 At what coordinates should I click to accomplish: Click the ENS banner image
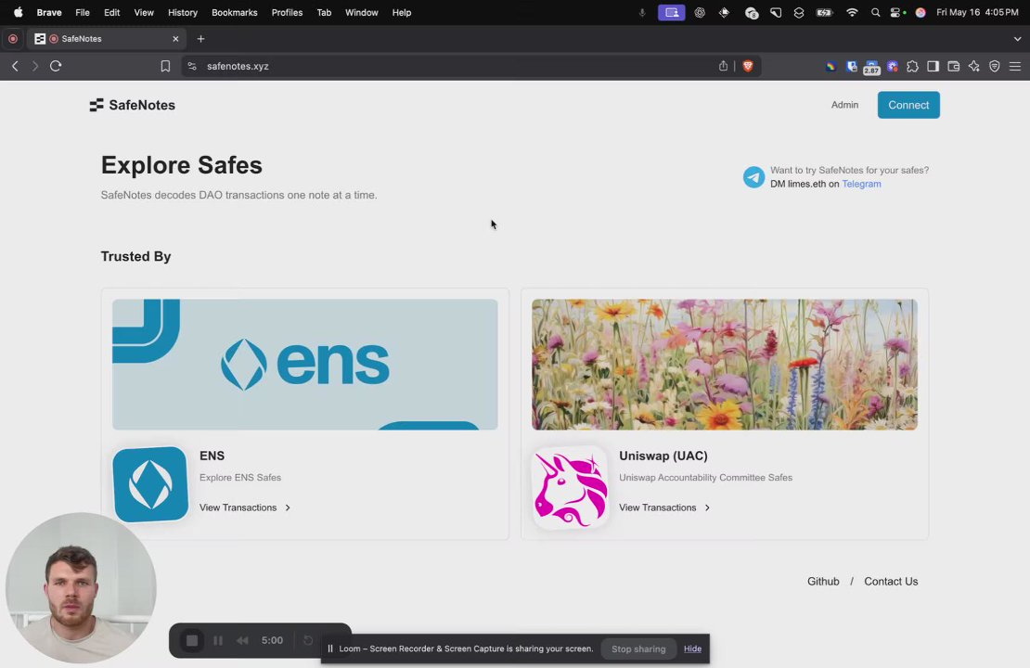pyautogui.click(x=304, y=365)
